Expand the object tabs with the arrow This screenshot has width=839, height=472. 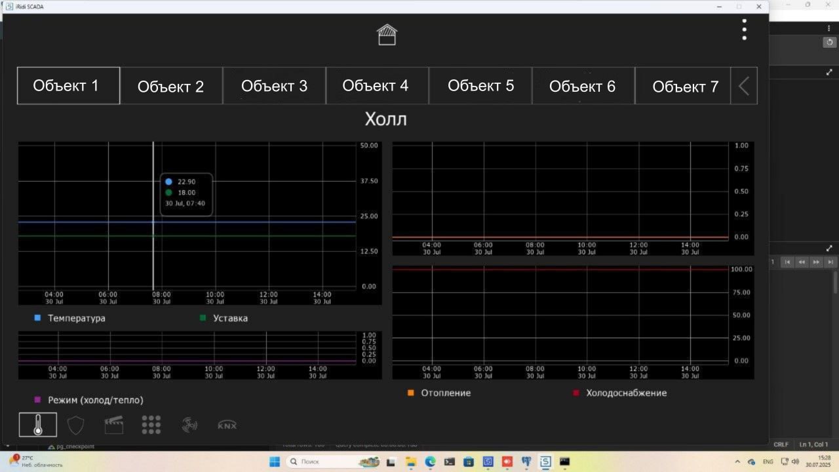point(744,86)
